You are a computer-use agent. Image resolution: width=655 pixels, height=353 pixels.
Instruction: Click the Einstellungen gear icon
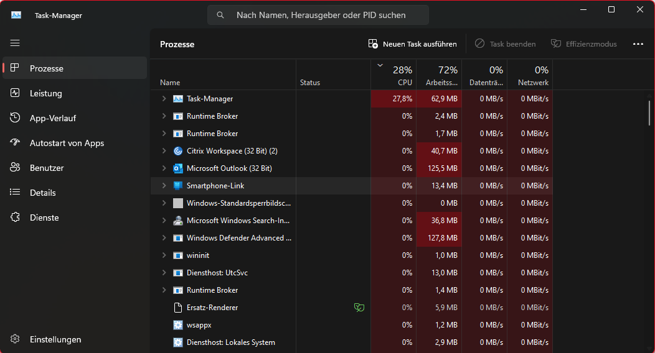(16, 339)
